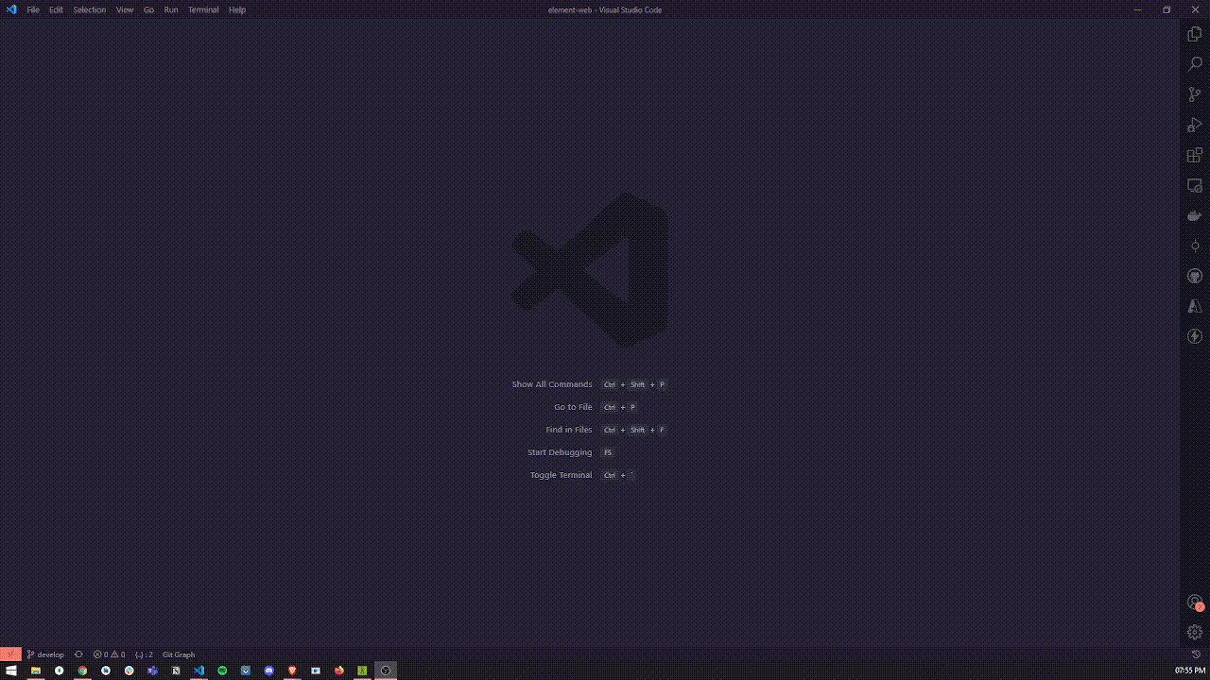Screen dimensions: 1210x680
Task: Click the taskbar clock showing 07:55 PM
Action: tap(1189, 671)
